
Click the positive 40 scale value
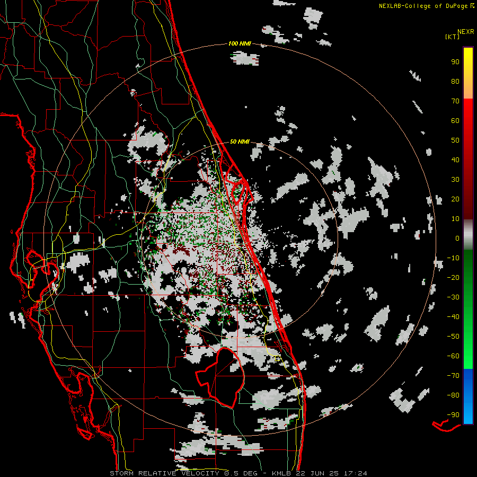click(x=455, y=160)
